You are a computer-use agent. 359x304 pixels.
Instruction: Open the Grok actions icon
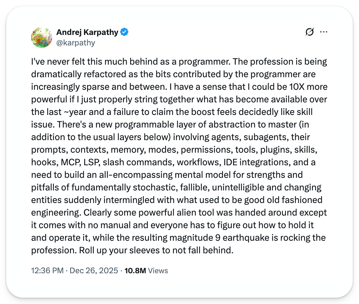pos(309,32)
